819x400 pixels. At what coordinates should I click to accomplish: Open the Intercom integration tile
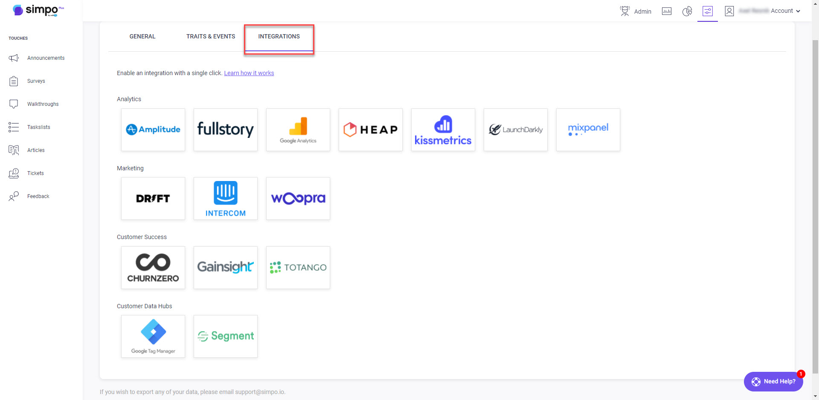pyautogui.click(x=226, y=199)
